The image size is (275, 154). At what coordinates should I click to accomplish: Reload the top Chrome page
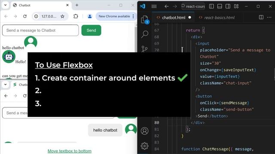click(x=25, y=16)
